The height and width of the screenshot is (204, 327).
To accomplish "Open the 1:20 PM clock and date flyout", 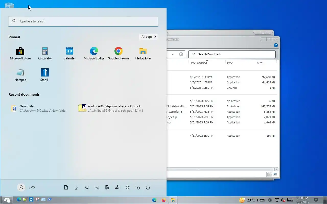I will point(303,200).
